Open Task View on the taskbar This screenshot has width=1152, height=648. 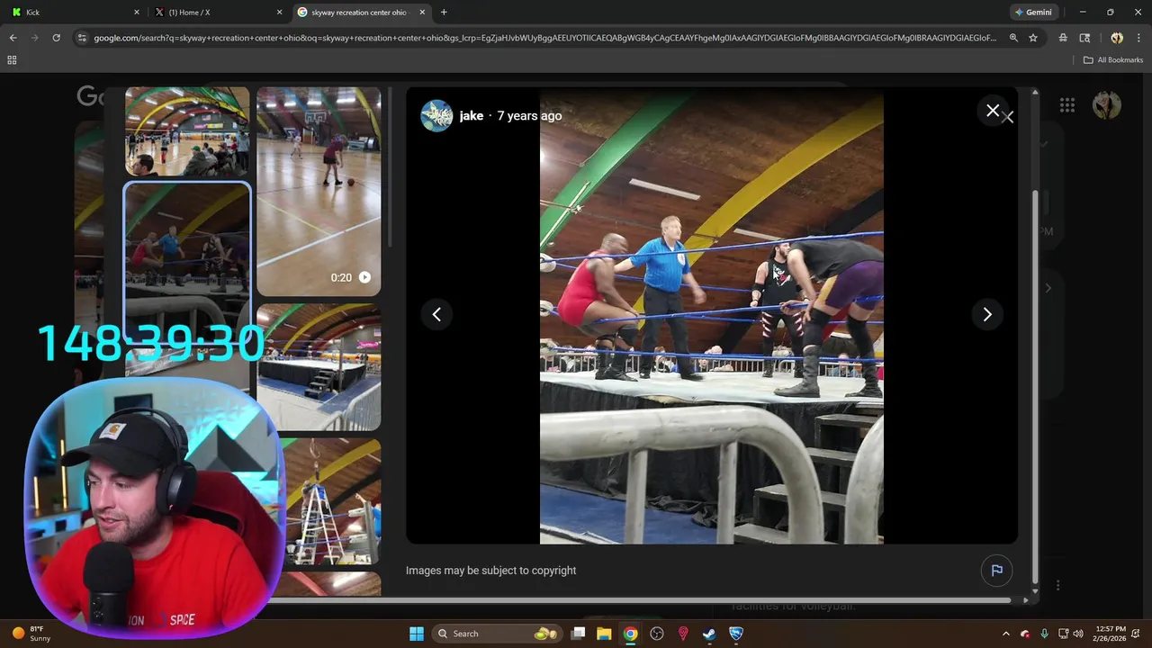tap(579, 634)
